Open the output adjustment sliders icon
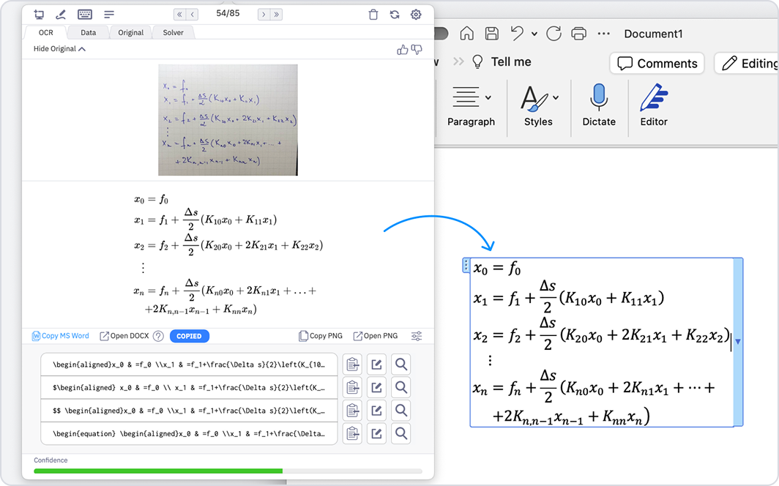The width and height of the screenshot is (779, 486). (x=417, y=336)
